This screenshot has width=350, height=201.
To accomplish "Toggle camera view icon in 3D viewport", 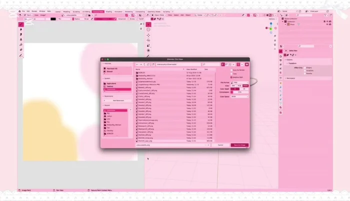I will click(x=275, y=45).
